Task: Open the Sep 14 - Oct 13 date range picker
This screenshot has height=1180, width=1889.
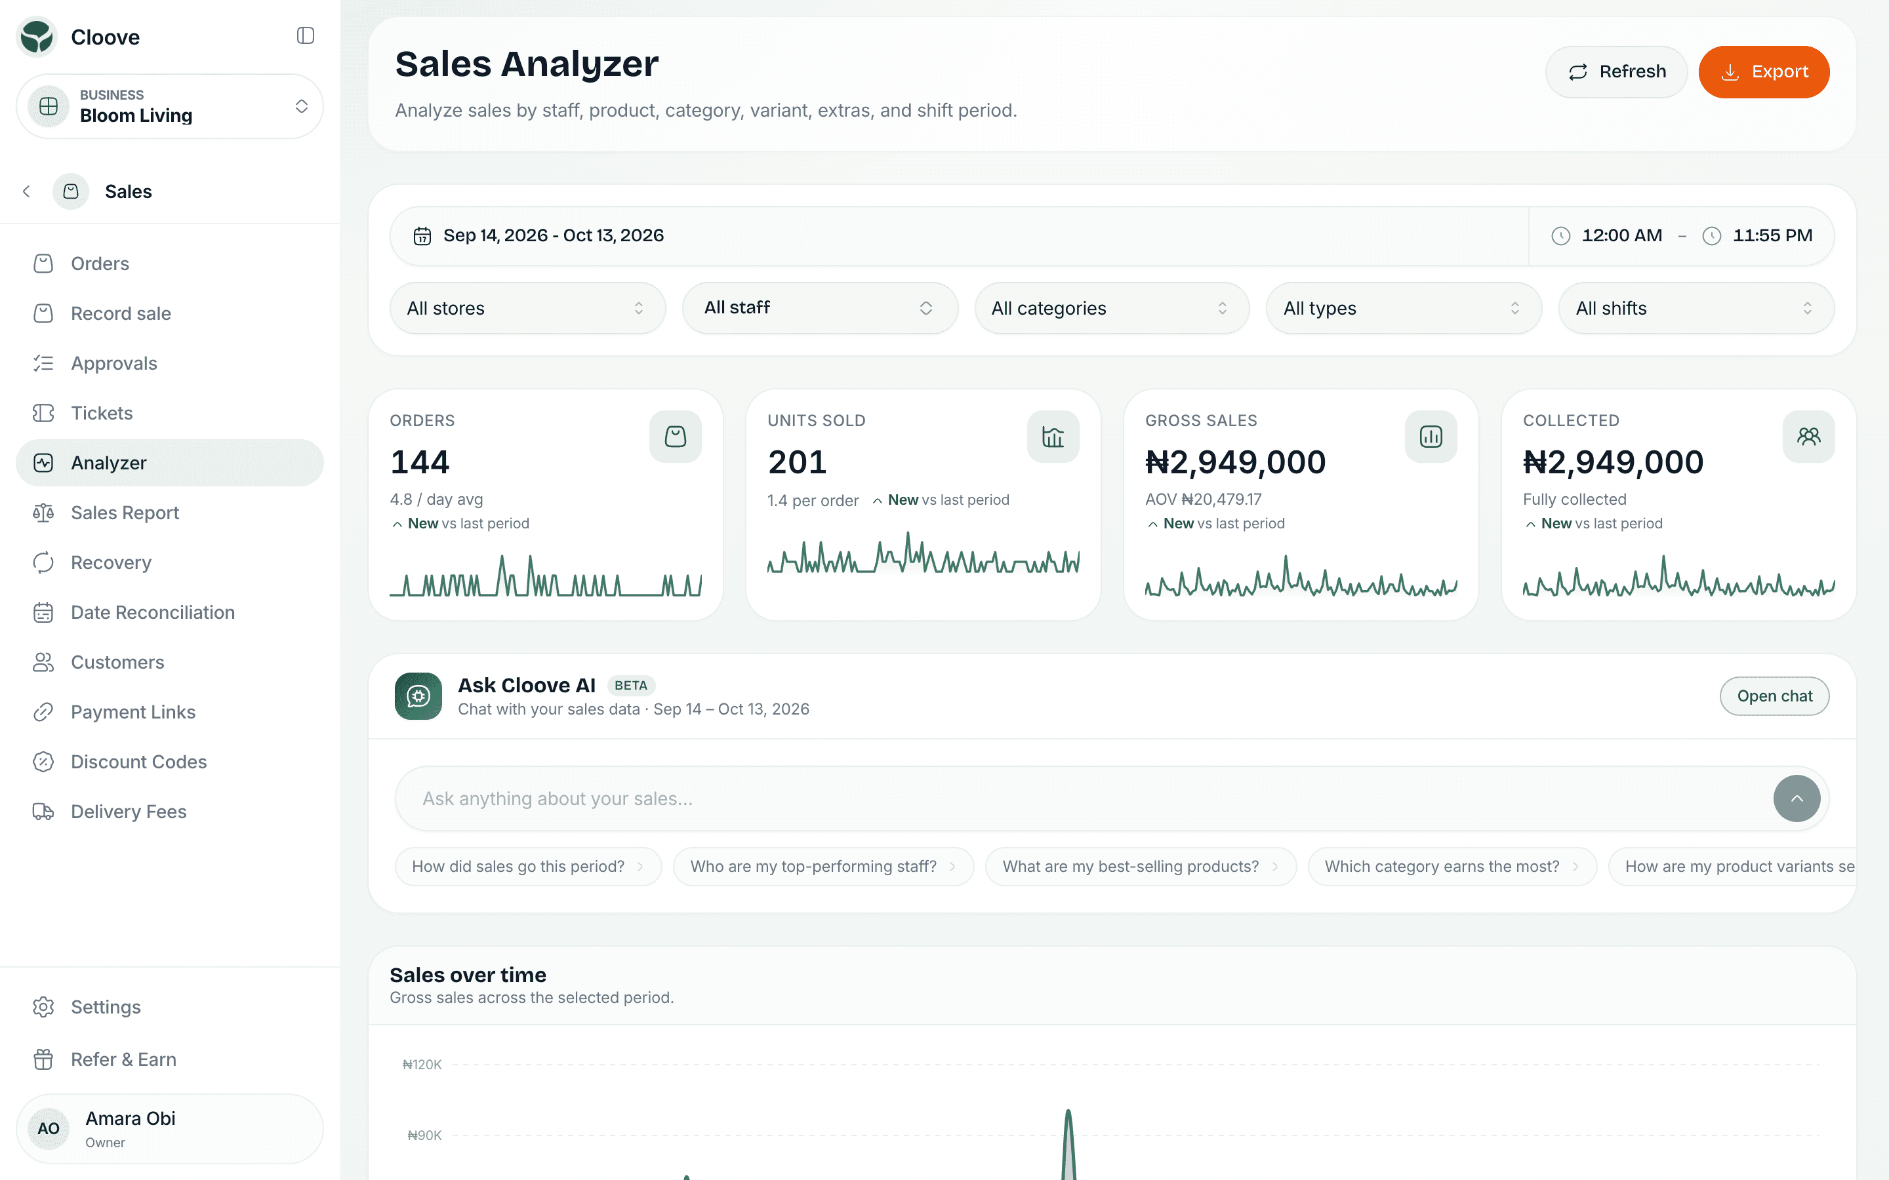Action: [x=958, y=236]
